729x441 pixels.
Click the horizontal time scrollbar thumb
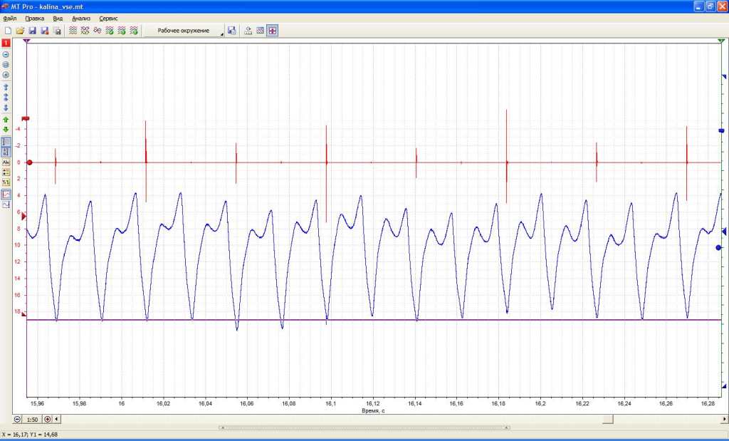[x=608, y=419]
